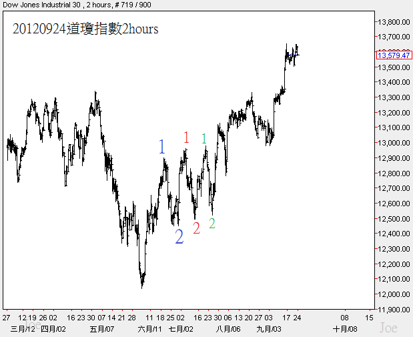Select the month label 四月/02
The width and height of the screenshot is (413, 337).
click(x=54, y=329)
